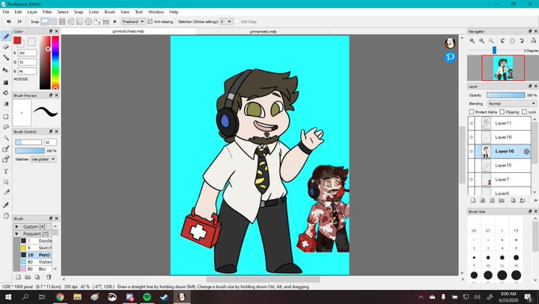Select the Text tool
The height and width of the screenshot is (304, 539).
(x=6, y=171)
